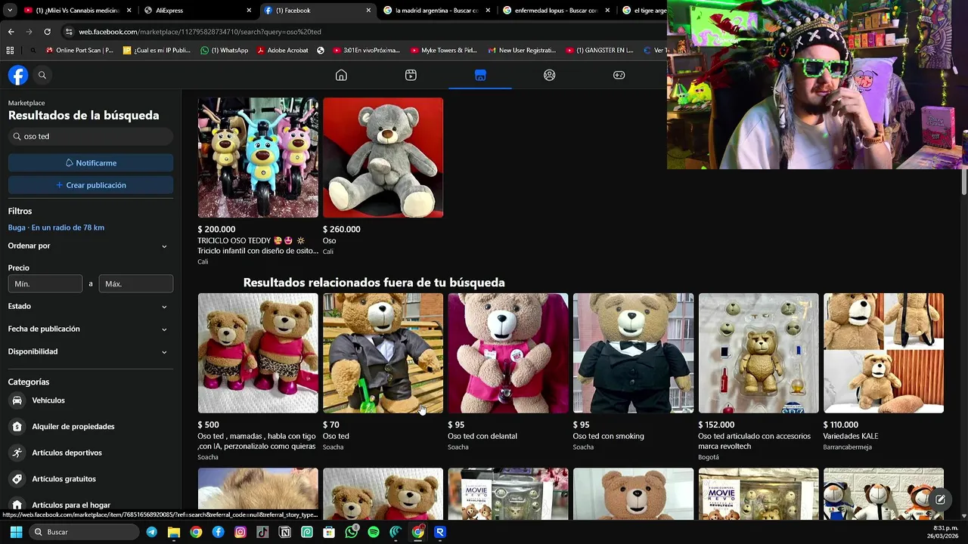
Task: Open TikTok from the taskbar
Action: point(262,532)
